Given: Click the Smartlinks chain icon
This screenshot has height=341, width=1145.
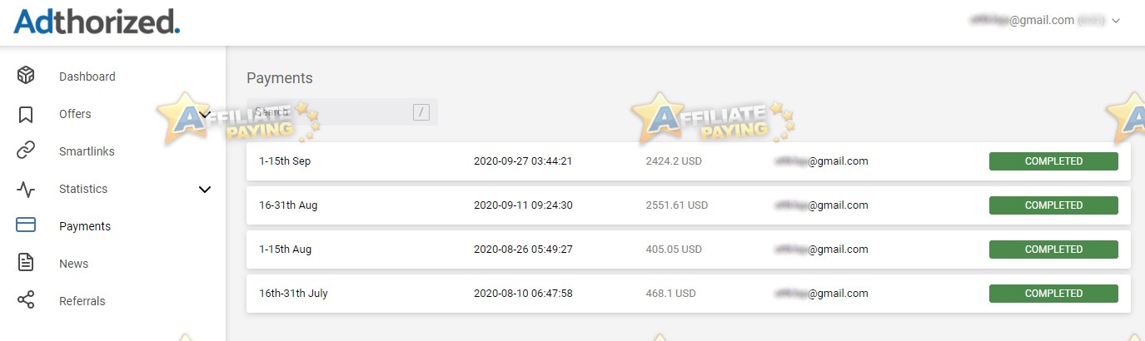Looking at the screenshot, I should (26, 151).
